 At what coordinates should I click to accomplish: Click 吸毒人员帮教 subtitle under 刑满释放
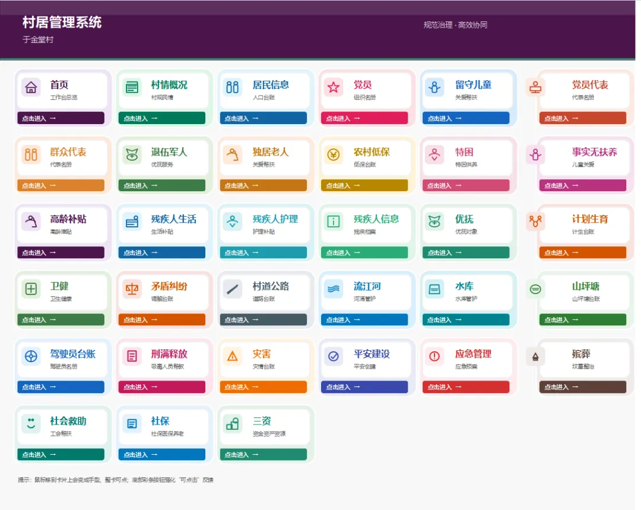click(x=167, y=366)
